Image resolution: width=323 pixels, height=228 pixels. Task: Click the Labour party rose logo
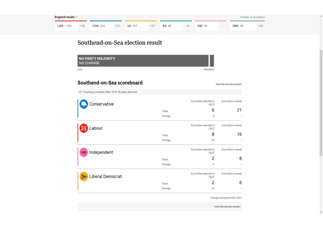(x=84, y=128)
